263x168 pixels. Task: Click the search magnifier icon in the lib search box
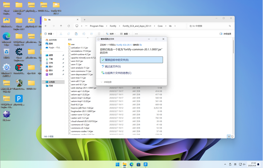tap(230, 26)
